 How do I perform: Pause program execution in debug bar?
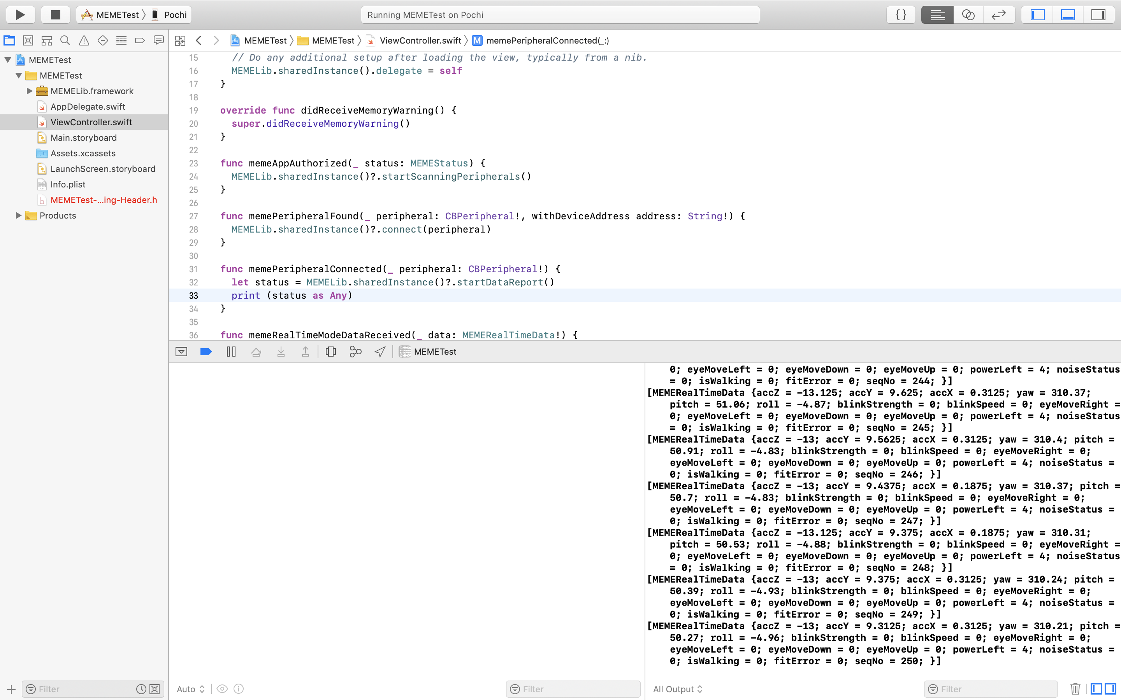click(x=231, y=352)
